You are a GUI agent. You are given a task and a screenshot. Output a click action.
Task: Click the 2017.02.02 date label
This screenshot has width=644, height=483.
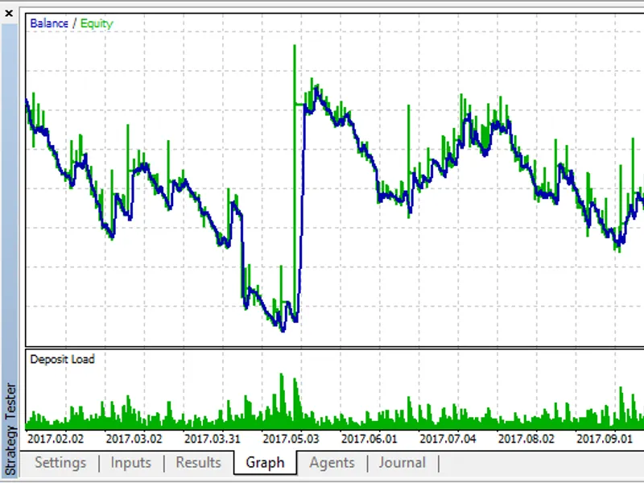(56, 439)
